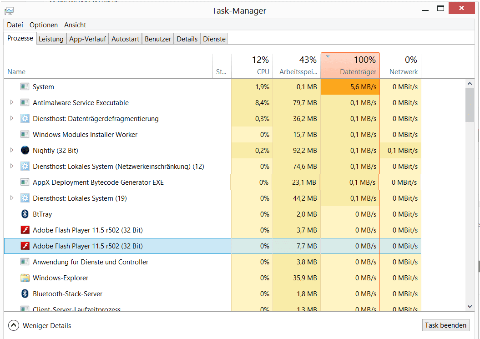This screenshot has height=339, width=480.
Task: Sort by the CPU column header
Action: coord(252,66)
